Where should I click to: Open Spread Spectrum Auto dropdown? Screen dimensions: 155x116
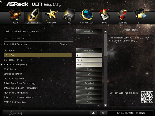coord(89,74)
